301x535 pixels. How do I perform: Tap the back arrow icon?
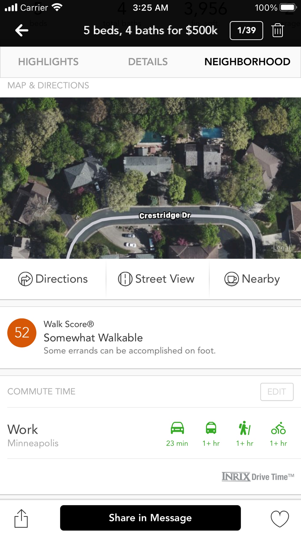(22, 30)
